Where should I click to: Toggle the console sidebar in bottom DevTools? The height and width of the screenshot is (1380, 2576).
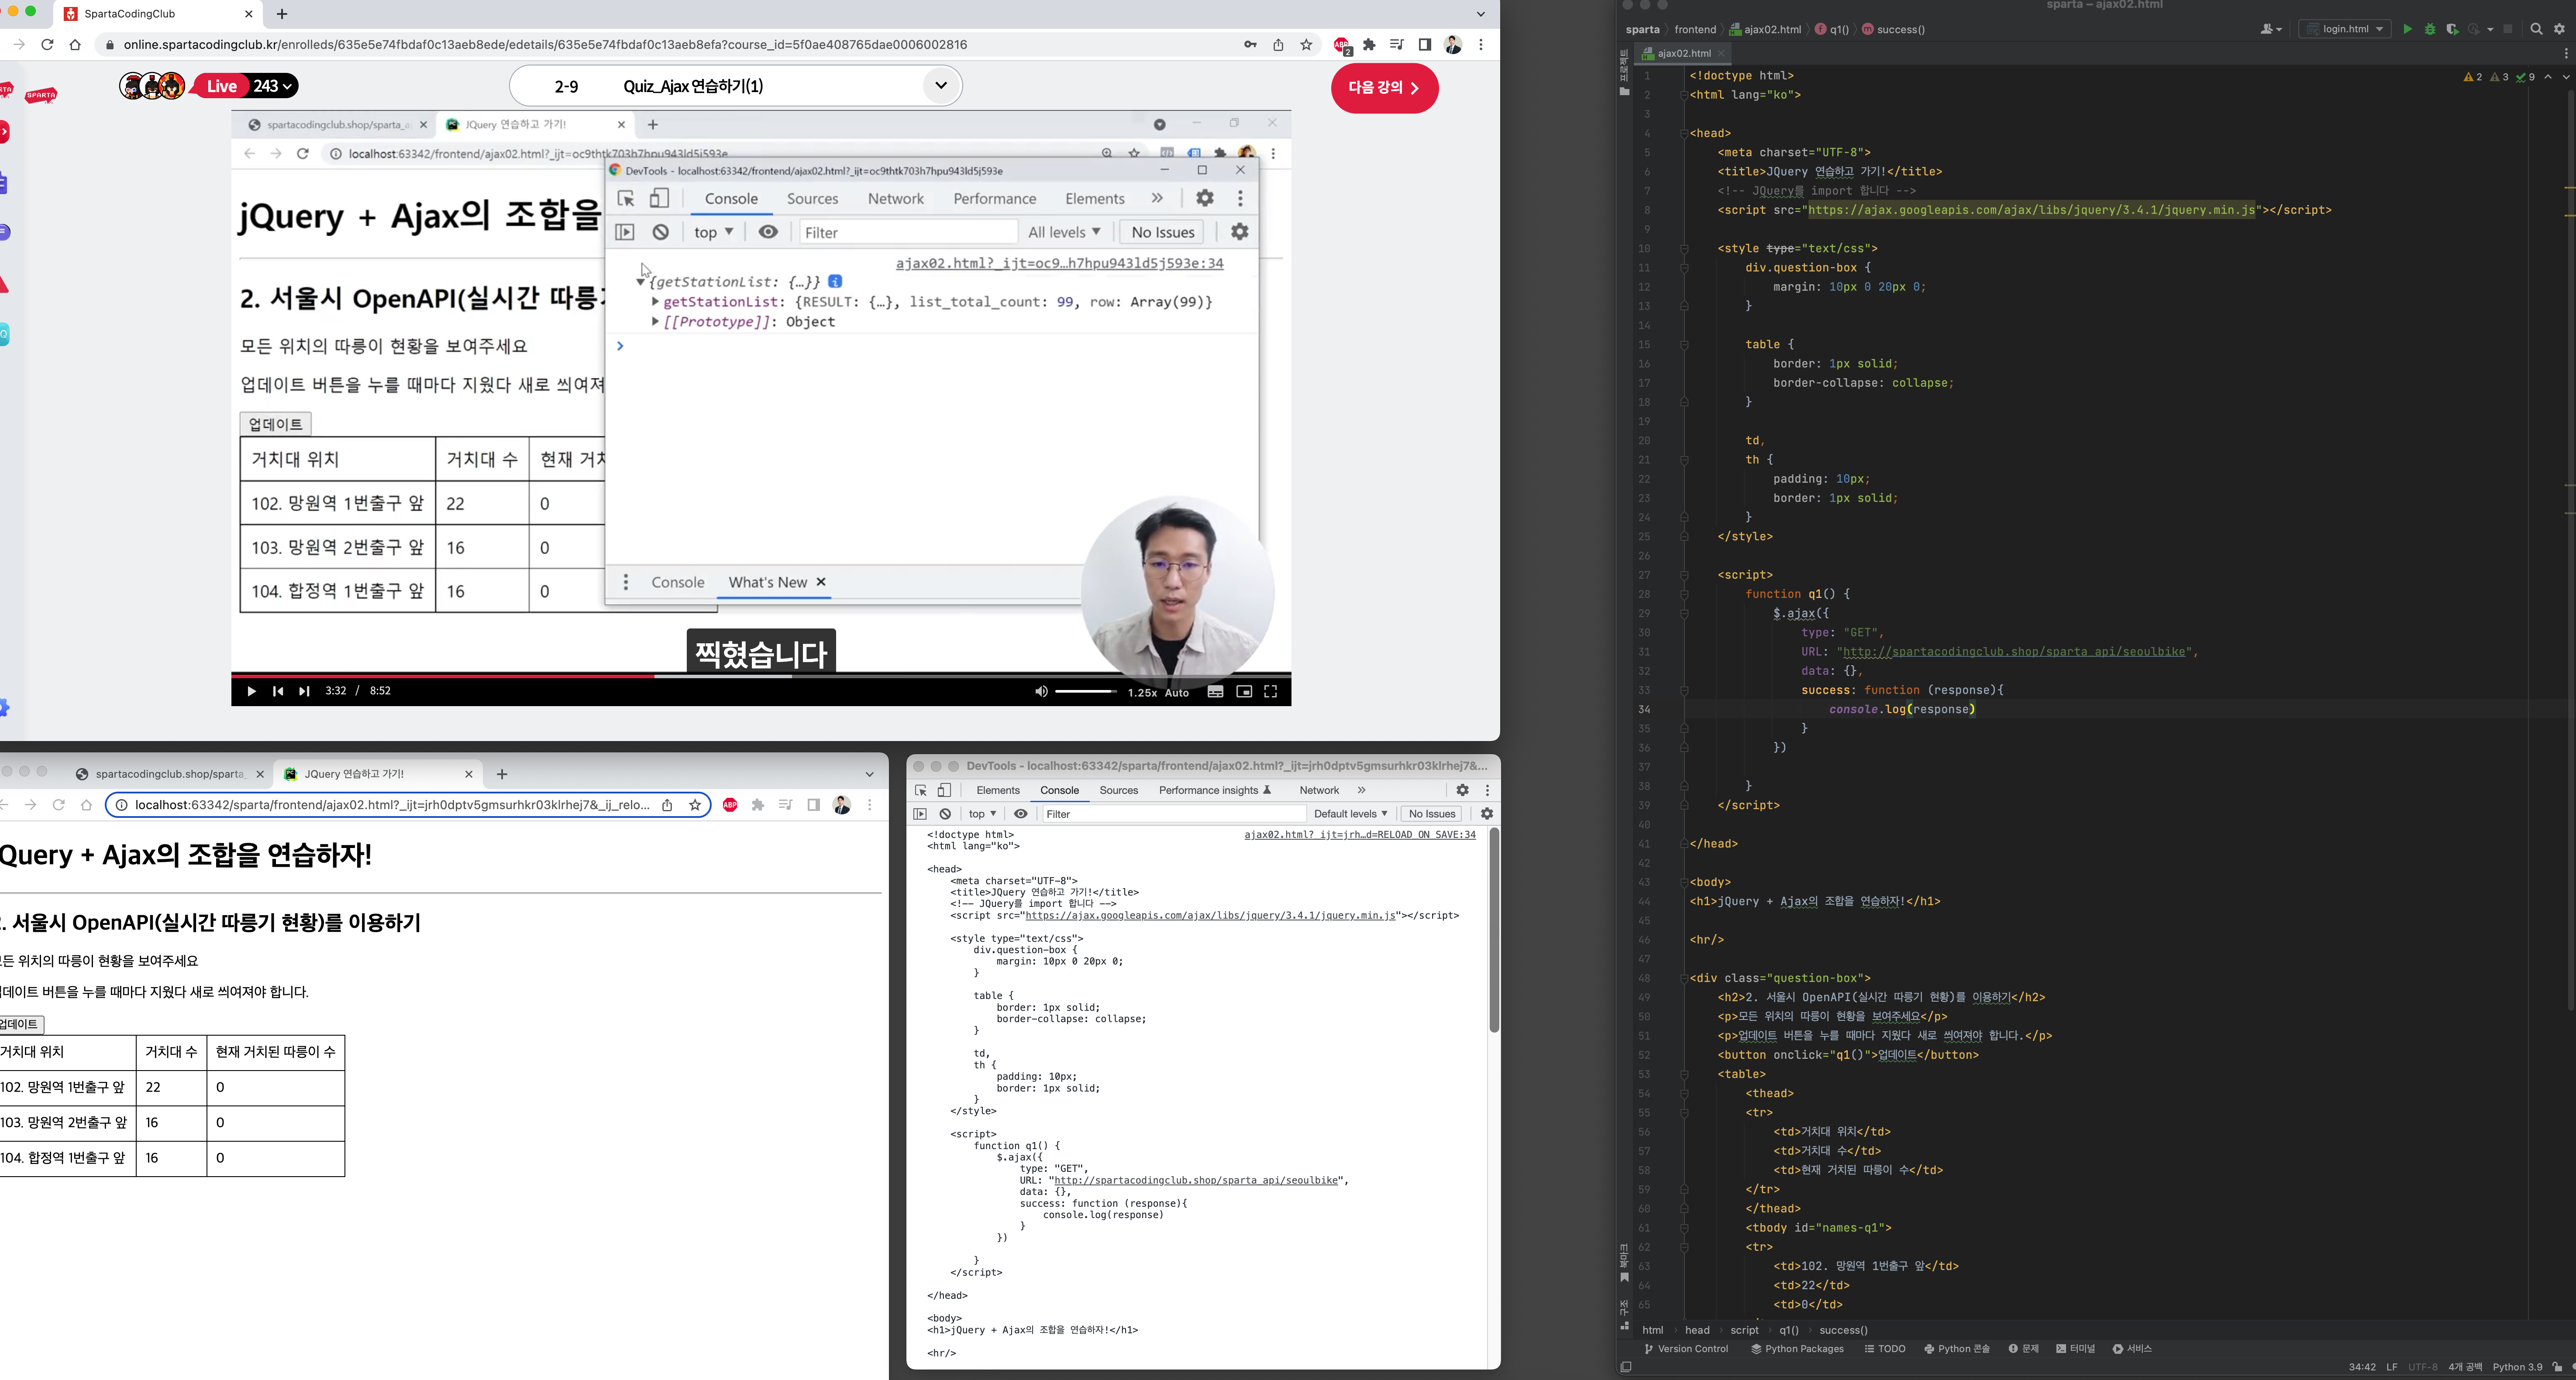[x=920, y=814]
